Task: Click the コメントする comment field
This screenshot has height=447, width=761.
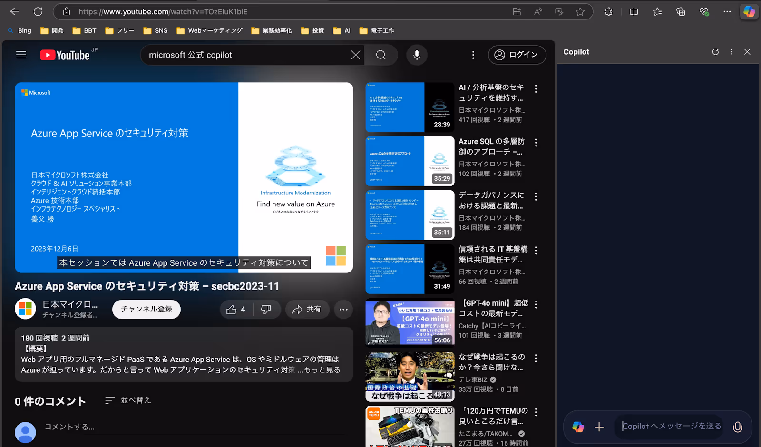Action: (194, 427)
